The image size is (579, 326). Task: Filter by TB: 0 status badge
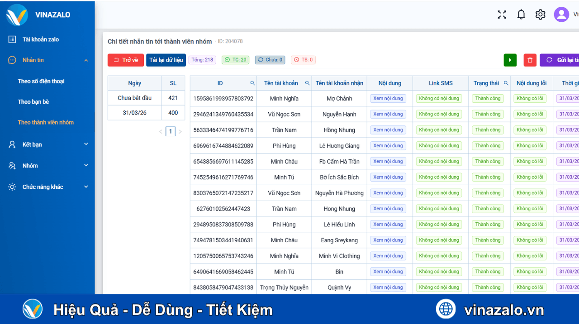pos(303,59)
